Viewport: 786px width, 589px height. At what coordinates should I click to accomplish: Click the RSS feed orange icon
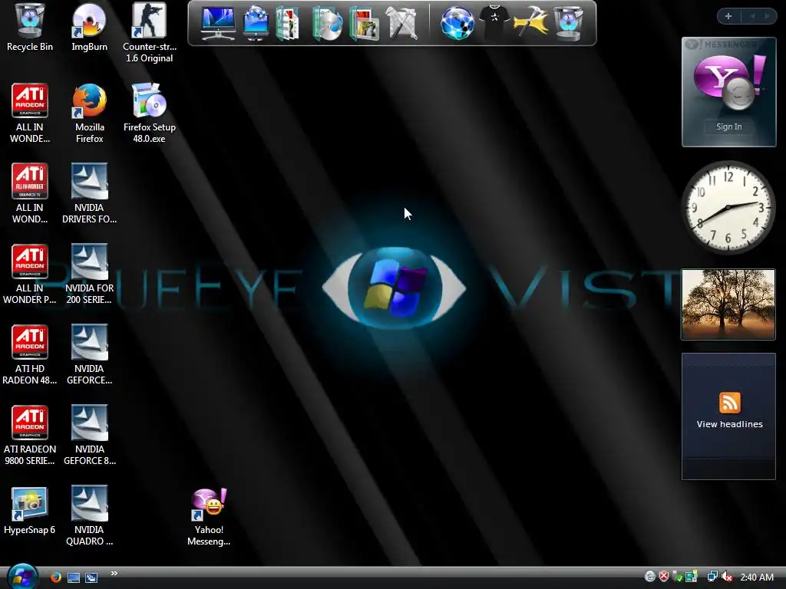pyautogui.click(x=729, y=403)
